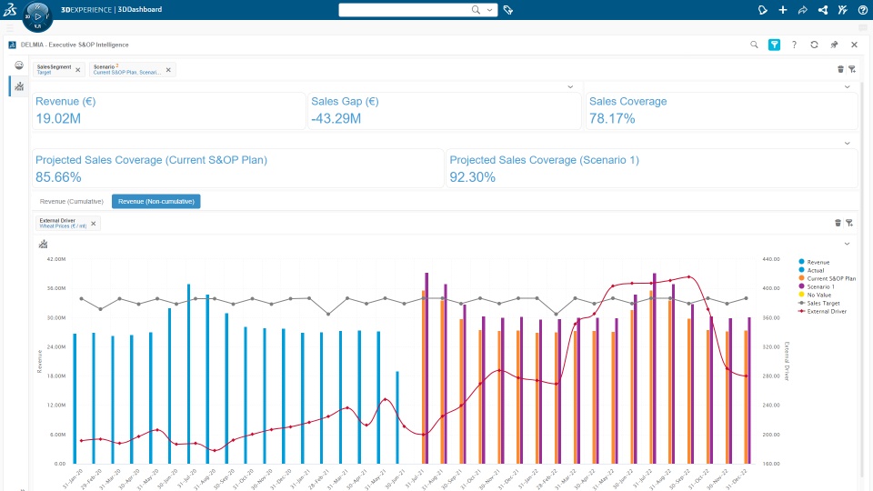Remove the Sales Segment filter chip
Screen dimensions: 873x491
point(78,70)
